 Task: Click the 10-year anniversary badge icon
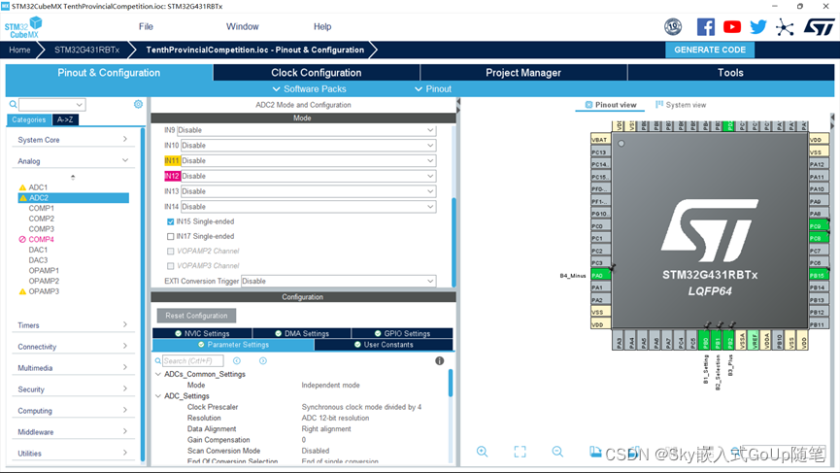(x=673, y=27)
